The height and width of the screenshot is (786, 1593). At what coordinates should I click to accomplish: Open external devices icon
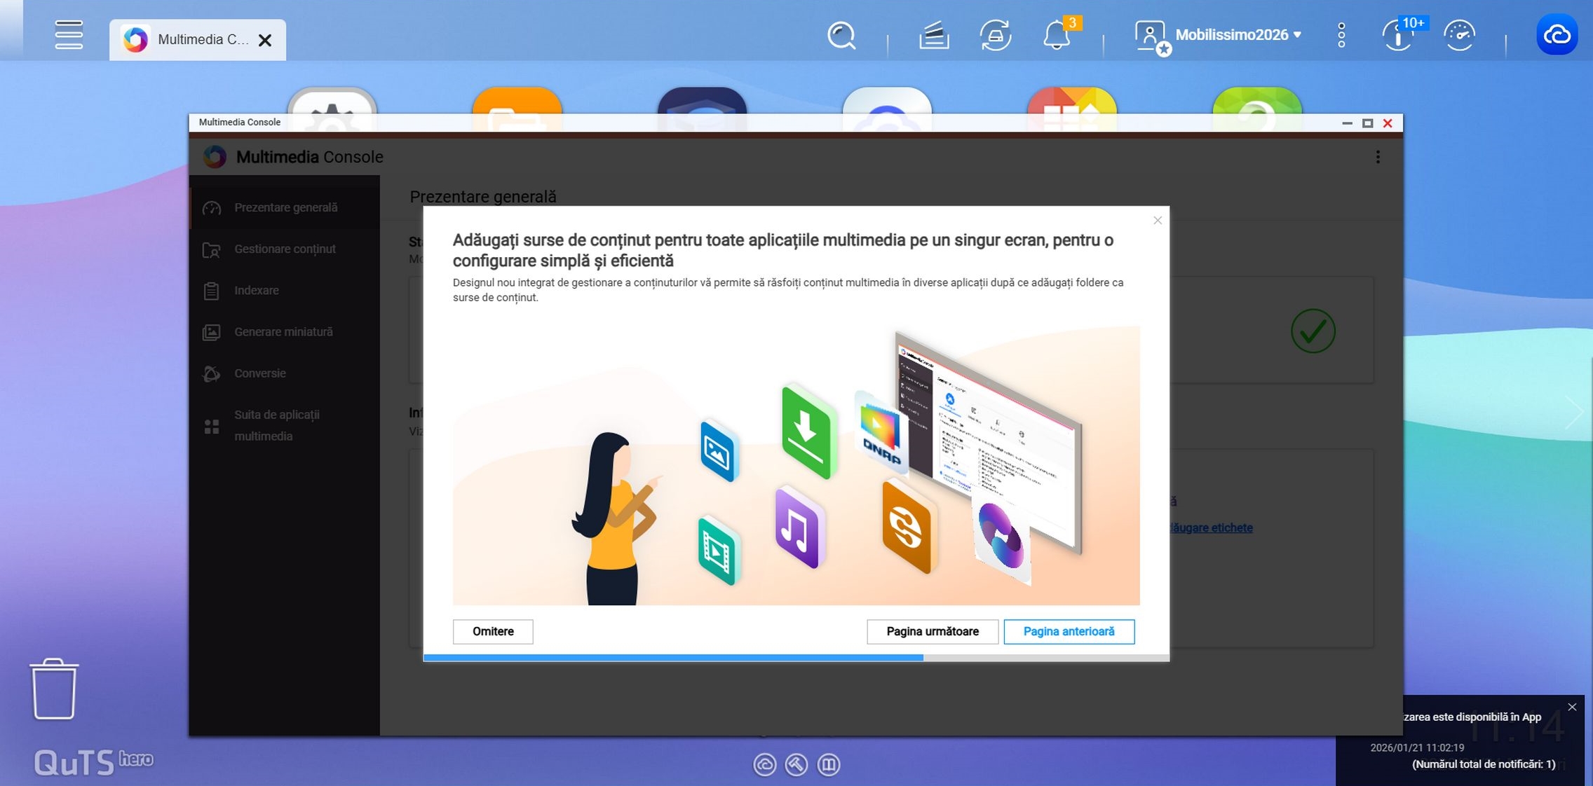click(995, 35)
